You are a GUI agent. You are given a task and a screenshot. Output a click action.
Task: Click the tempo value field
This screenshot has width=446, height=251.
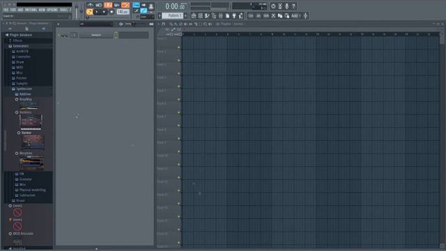tap(123, 12)
